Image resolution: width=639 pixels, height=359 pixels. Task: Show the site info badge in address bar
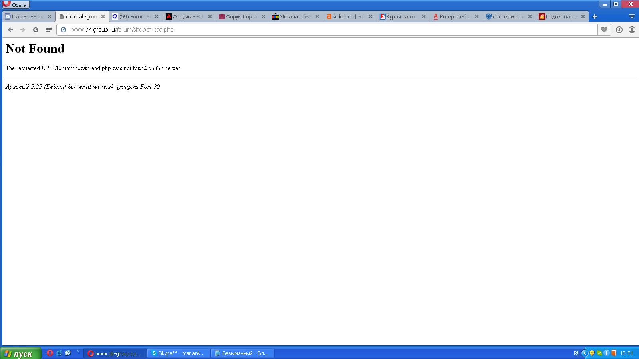63,30
